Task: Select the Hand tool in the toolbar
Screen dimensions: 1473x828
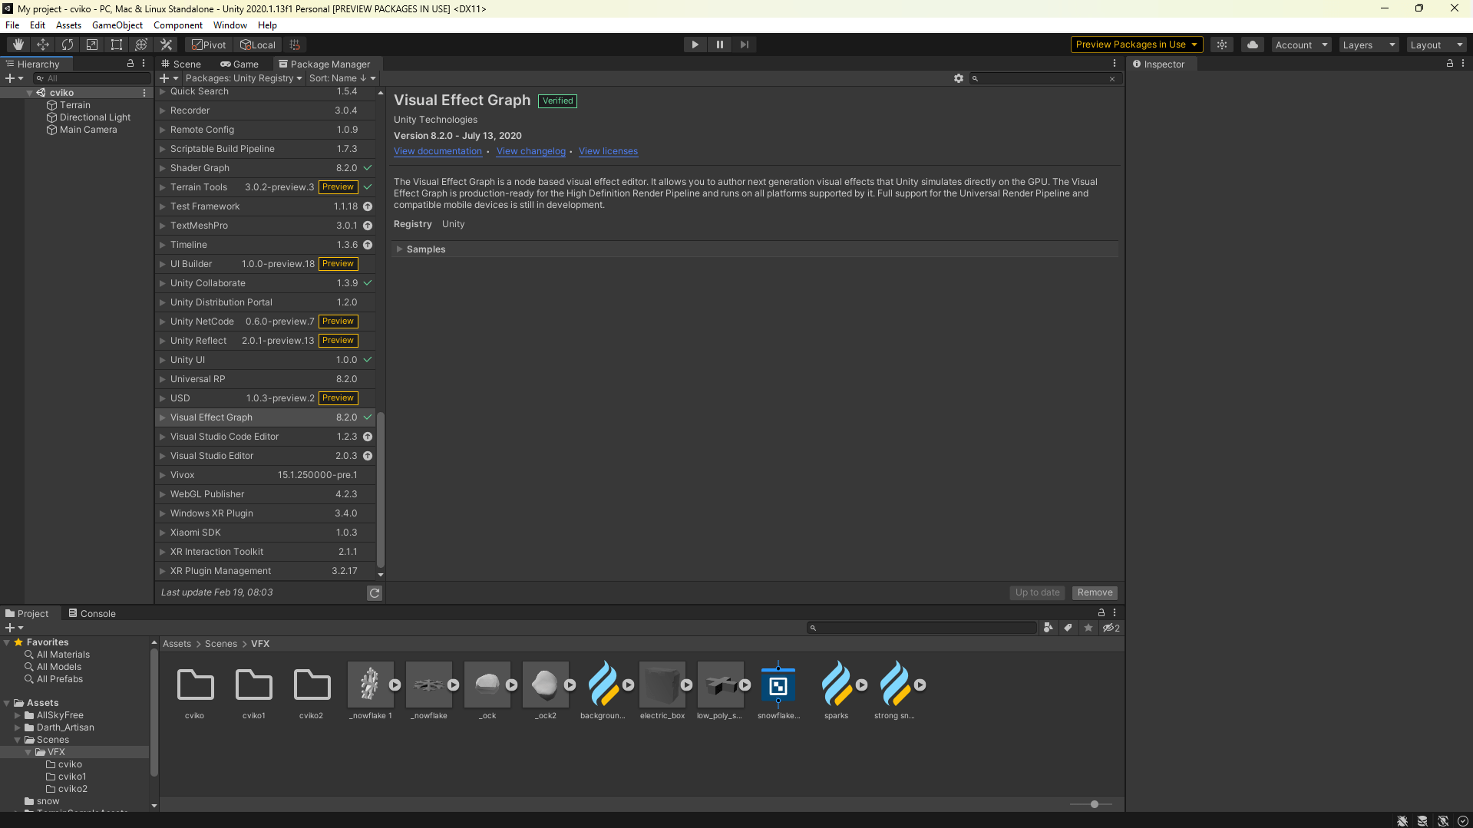Action: point(18,45)
